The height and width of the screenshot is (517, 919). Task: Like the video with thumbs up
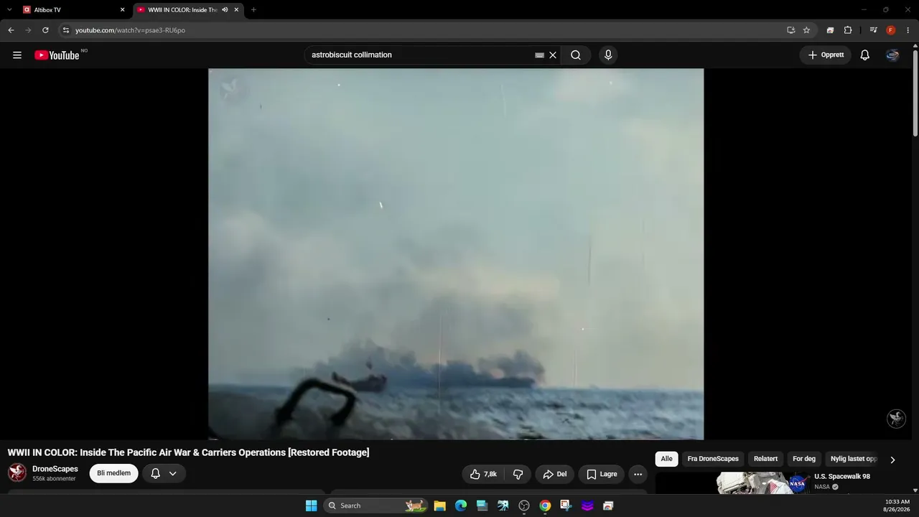click(x=483, y=474)
